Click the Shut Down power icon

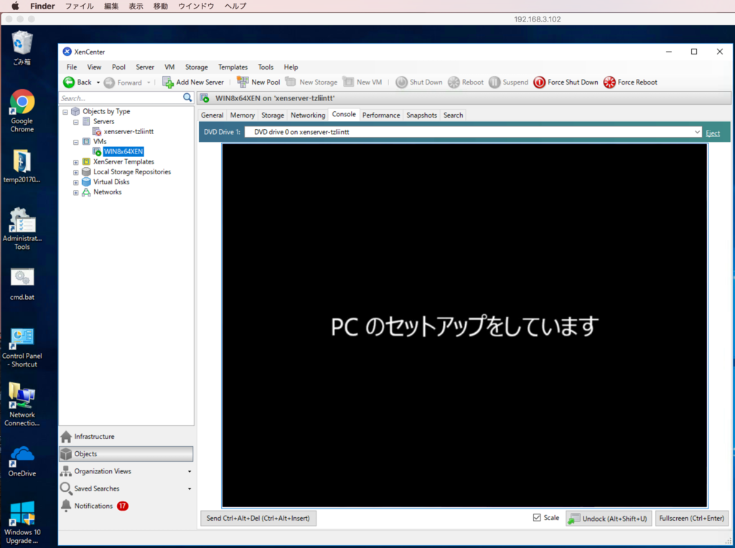pyautogui.click(x=401, y=82)
